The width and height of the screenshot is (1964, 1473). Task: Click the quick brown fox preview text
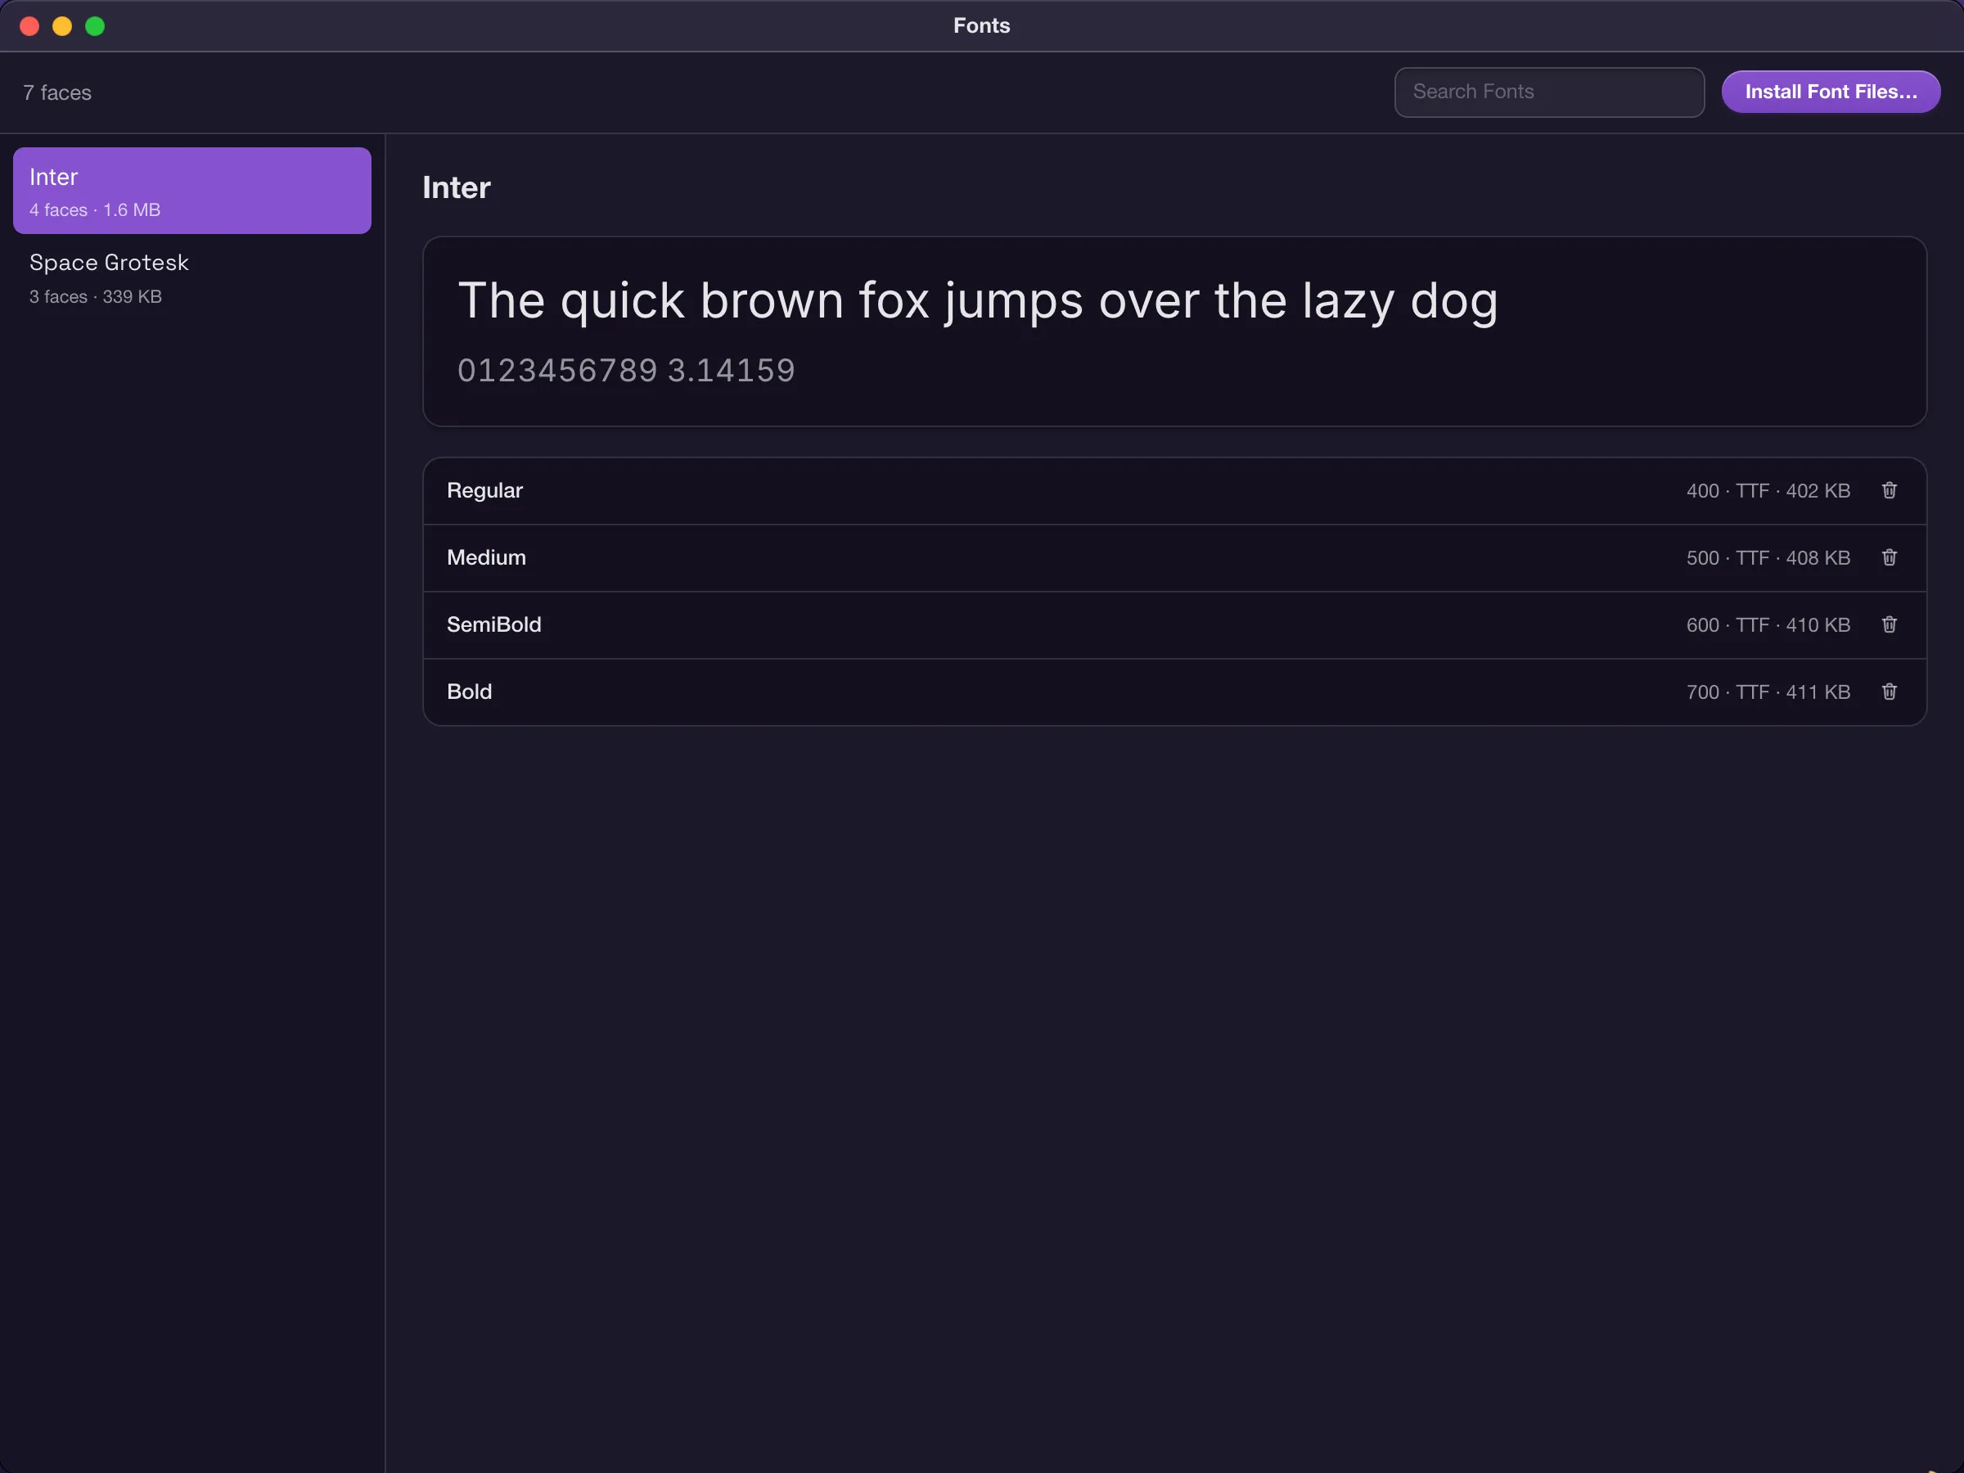978,301
